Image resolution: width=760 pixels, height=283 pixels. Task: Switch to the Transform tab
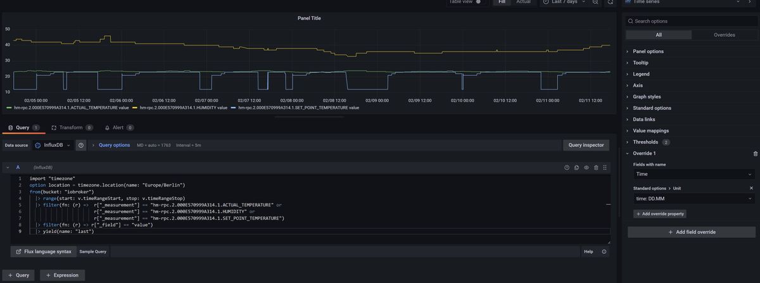[x=71, y=127]
